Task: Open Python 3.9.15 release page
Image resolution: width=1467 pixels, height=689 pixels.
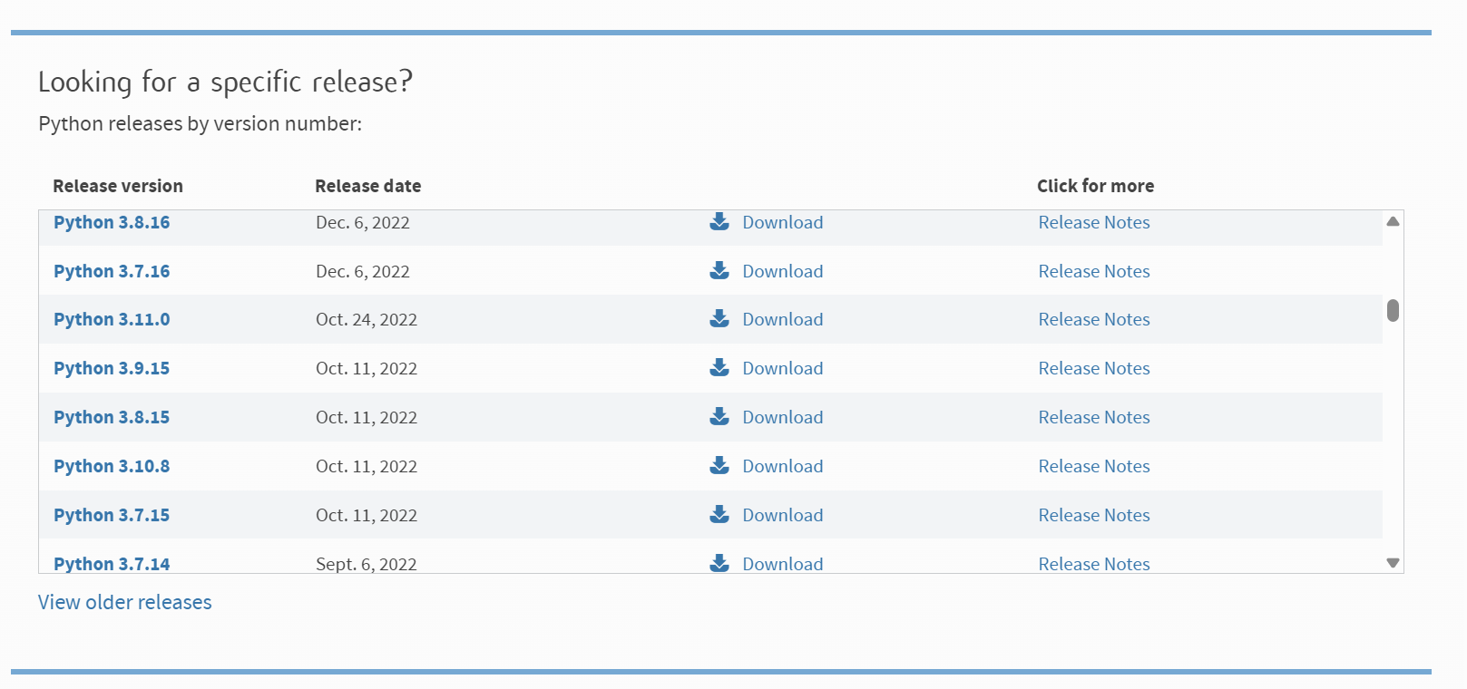Action: coord(112,368)
